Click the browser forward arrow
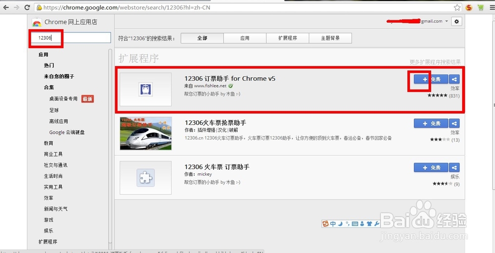The width and height of the screenshot is (495, 253). [16, 7]
